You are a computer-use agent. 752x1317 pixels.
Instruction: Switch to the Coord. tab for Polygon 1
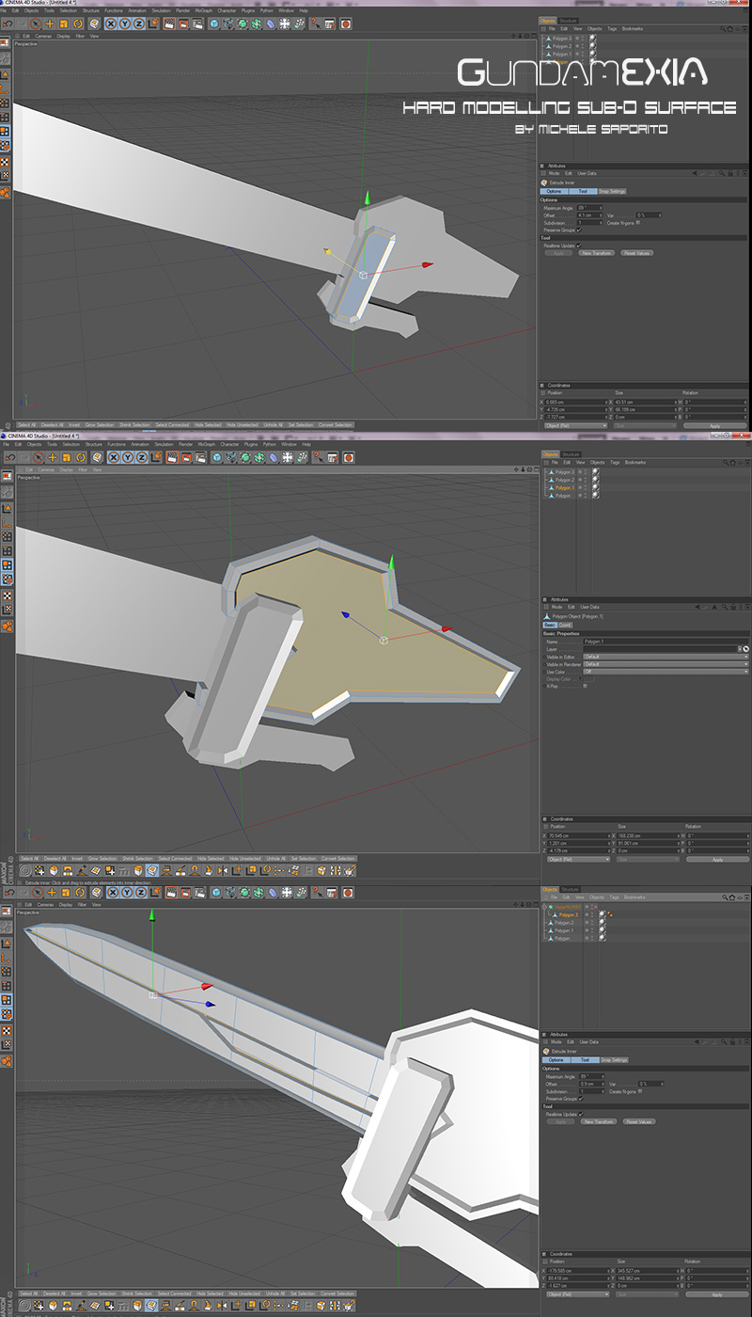pyautogui.click(x=565, y=625)
